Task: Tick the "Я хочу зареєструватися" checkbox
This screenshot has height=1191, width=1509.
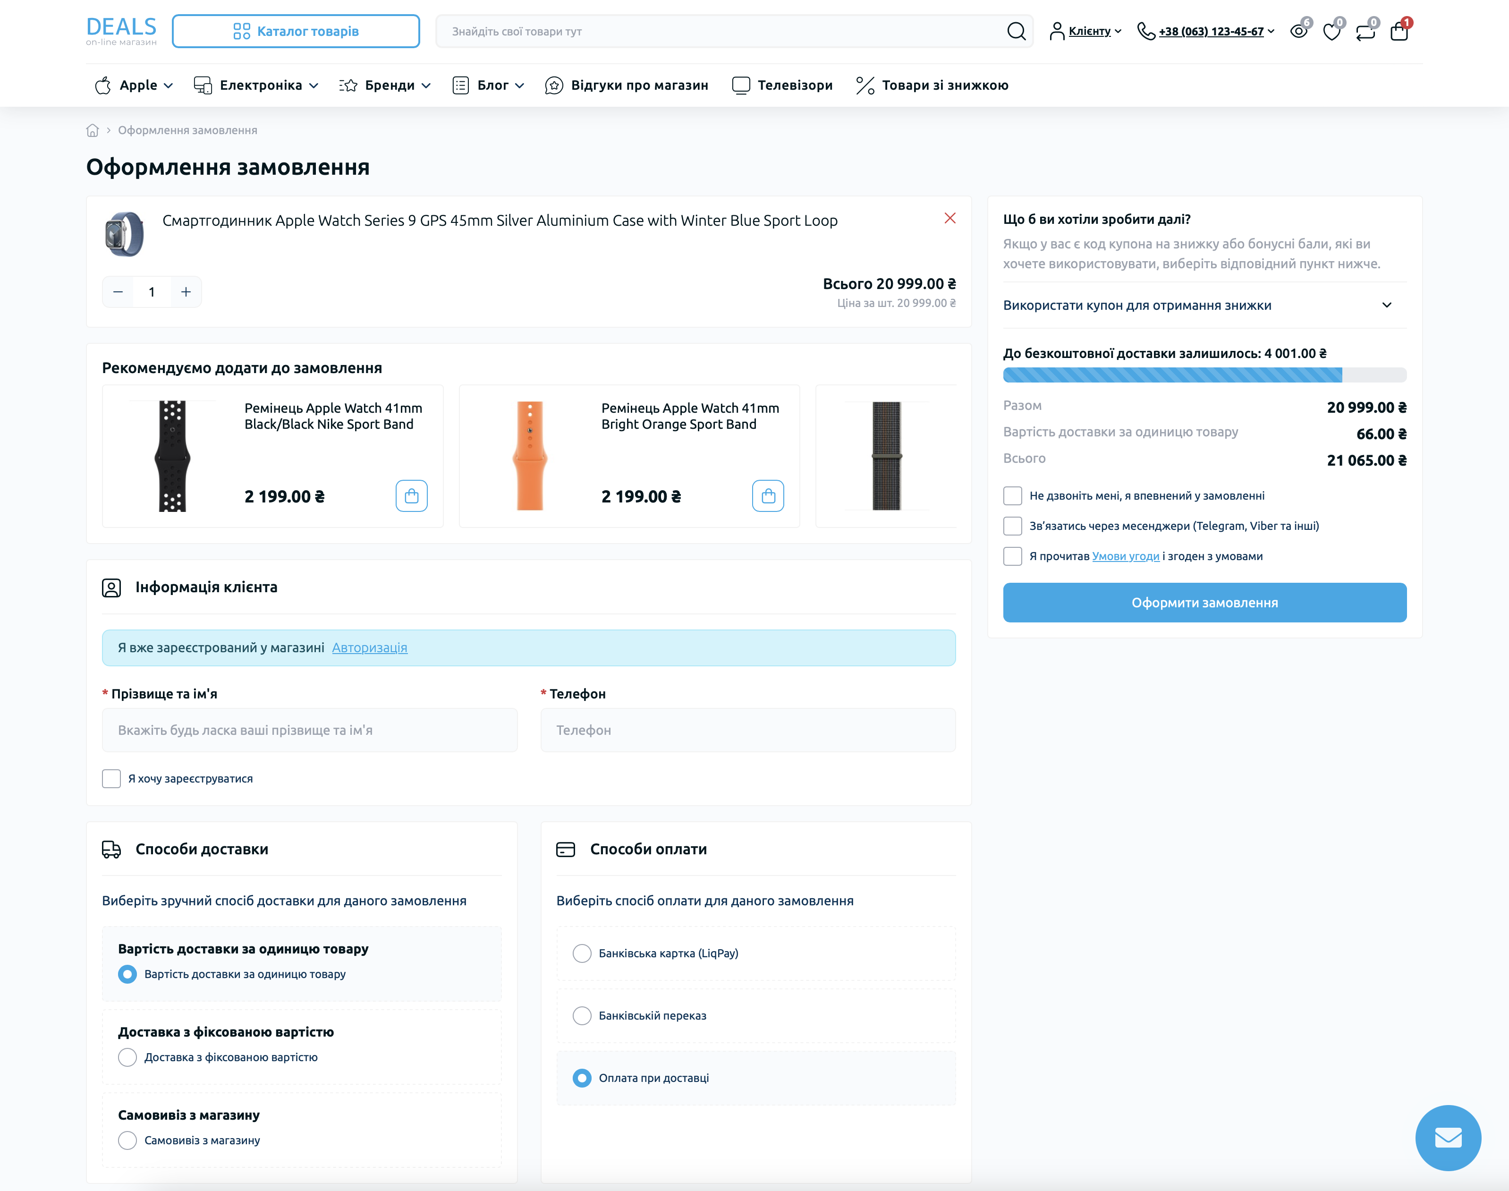Action: pyautogui.click(x=111, y=778)
